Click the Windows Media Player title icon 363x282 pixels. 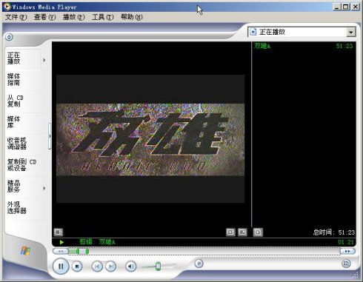pyautogui.click(x=7, y=7)
